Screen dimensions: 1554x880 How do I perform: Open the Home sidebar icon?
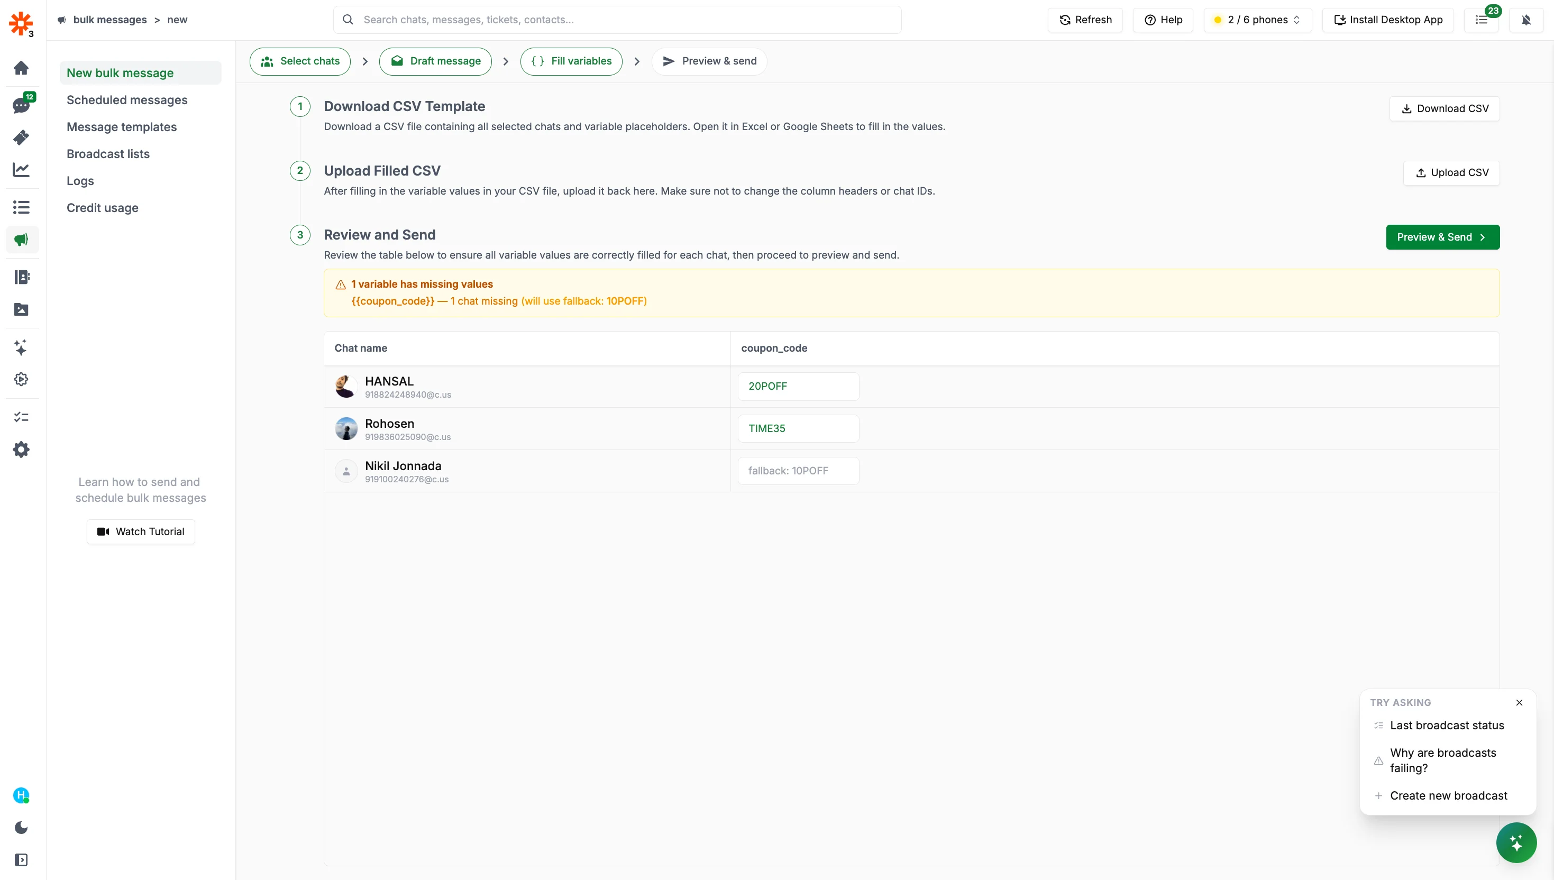coord(21,68)
